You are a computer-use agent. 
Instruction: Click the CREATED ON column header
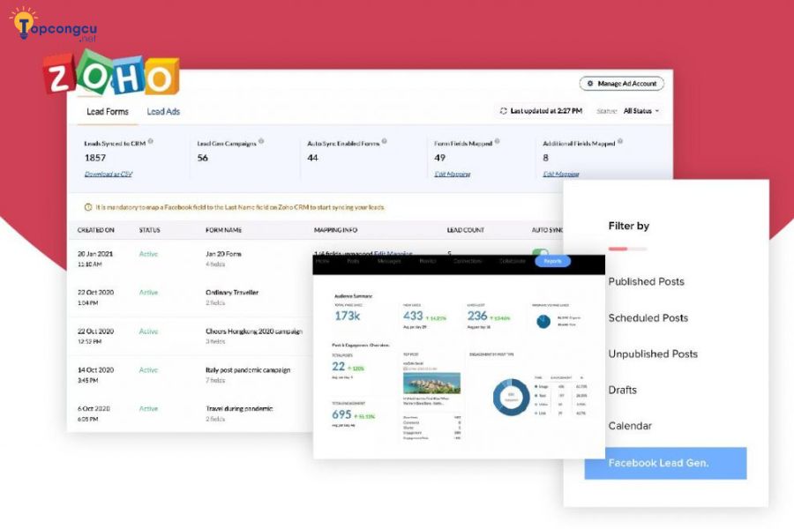[95, 230]
